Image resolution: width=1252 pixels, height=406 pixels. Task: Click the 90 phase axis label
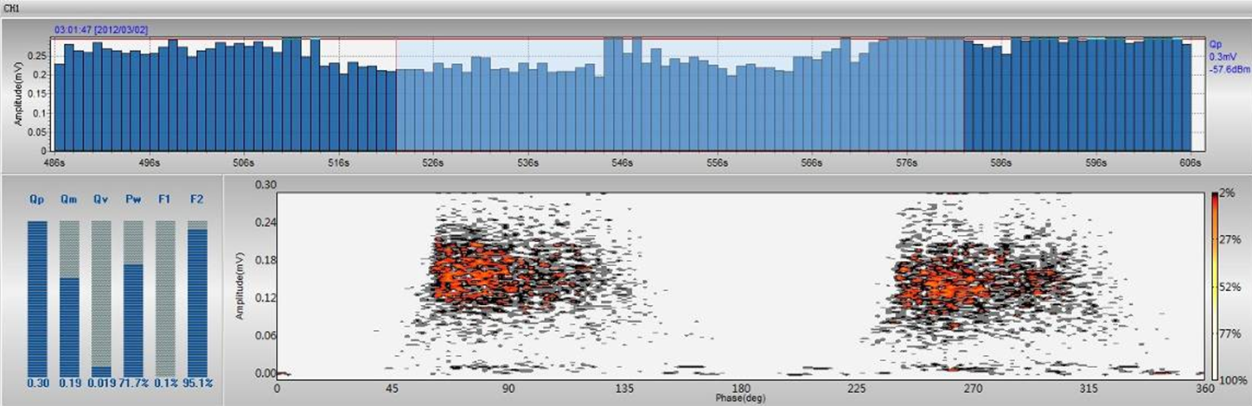coord(509,389)
